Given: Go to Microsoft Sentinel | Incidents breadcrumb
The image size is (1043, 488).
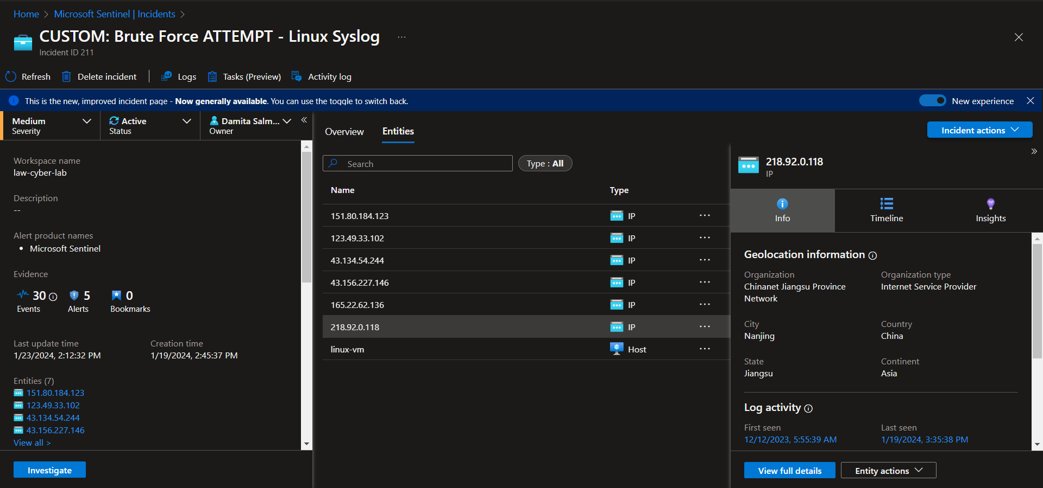Looking at the screenshot, I should coord(115,14).
